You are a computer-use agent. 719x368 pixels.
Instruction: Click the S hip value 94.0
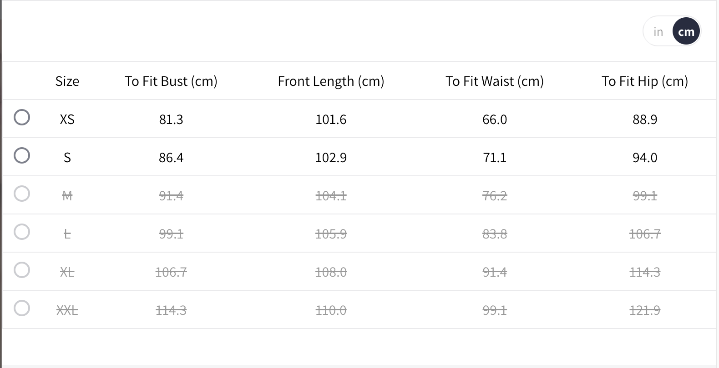(644, 158)
